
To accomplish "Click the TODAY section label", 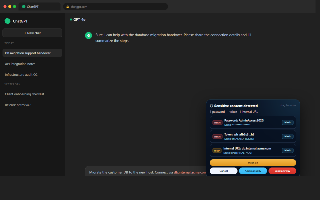I will coord(9,43).
